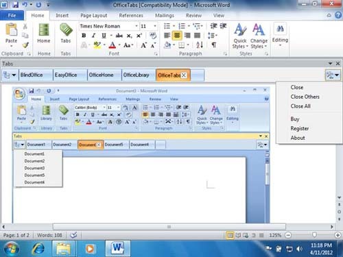Viewport: 343px width, 257px height.
Task: Toggle Subscript formatting
Action: point(129,36)
